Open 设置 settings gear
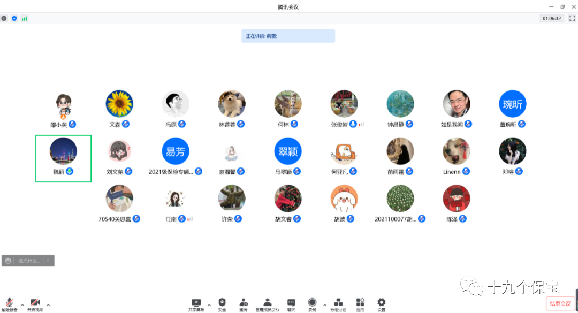This screenshot has width=578, height=313. 381,304
